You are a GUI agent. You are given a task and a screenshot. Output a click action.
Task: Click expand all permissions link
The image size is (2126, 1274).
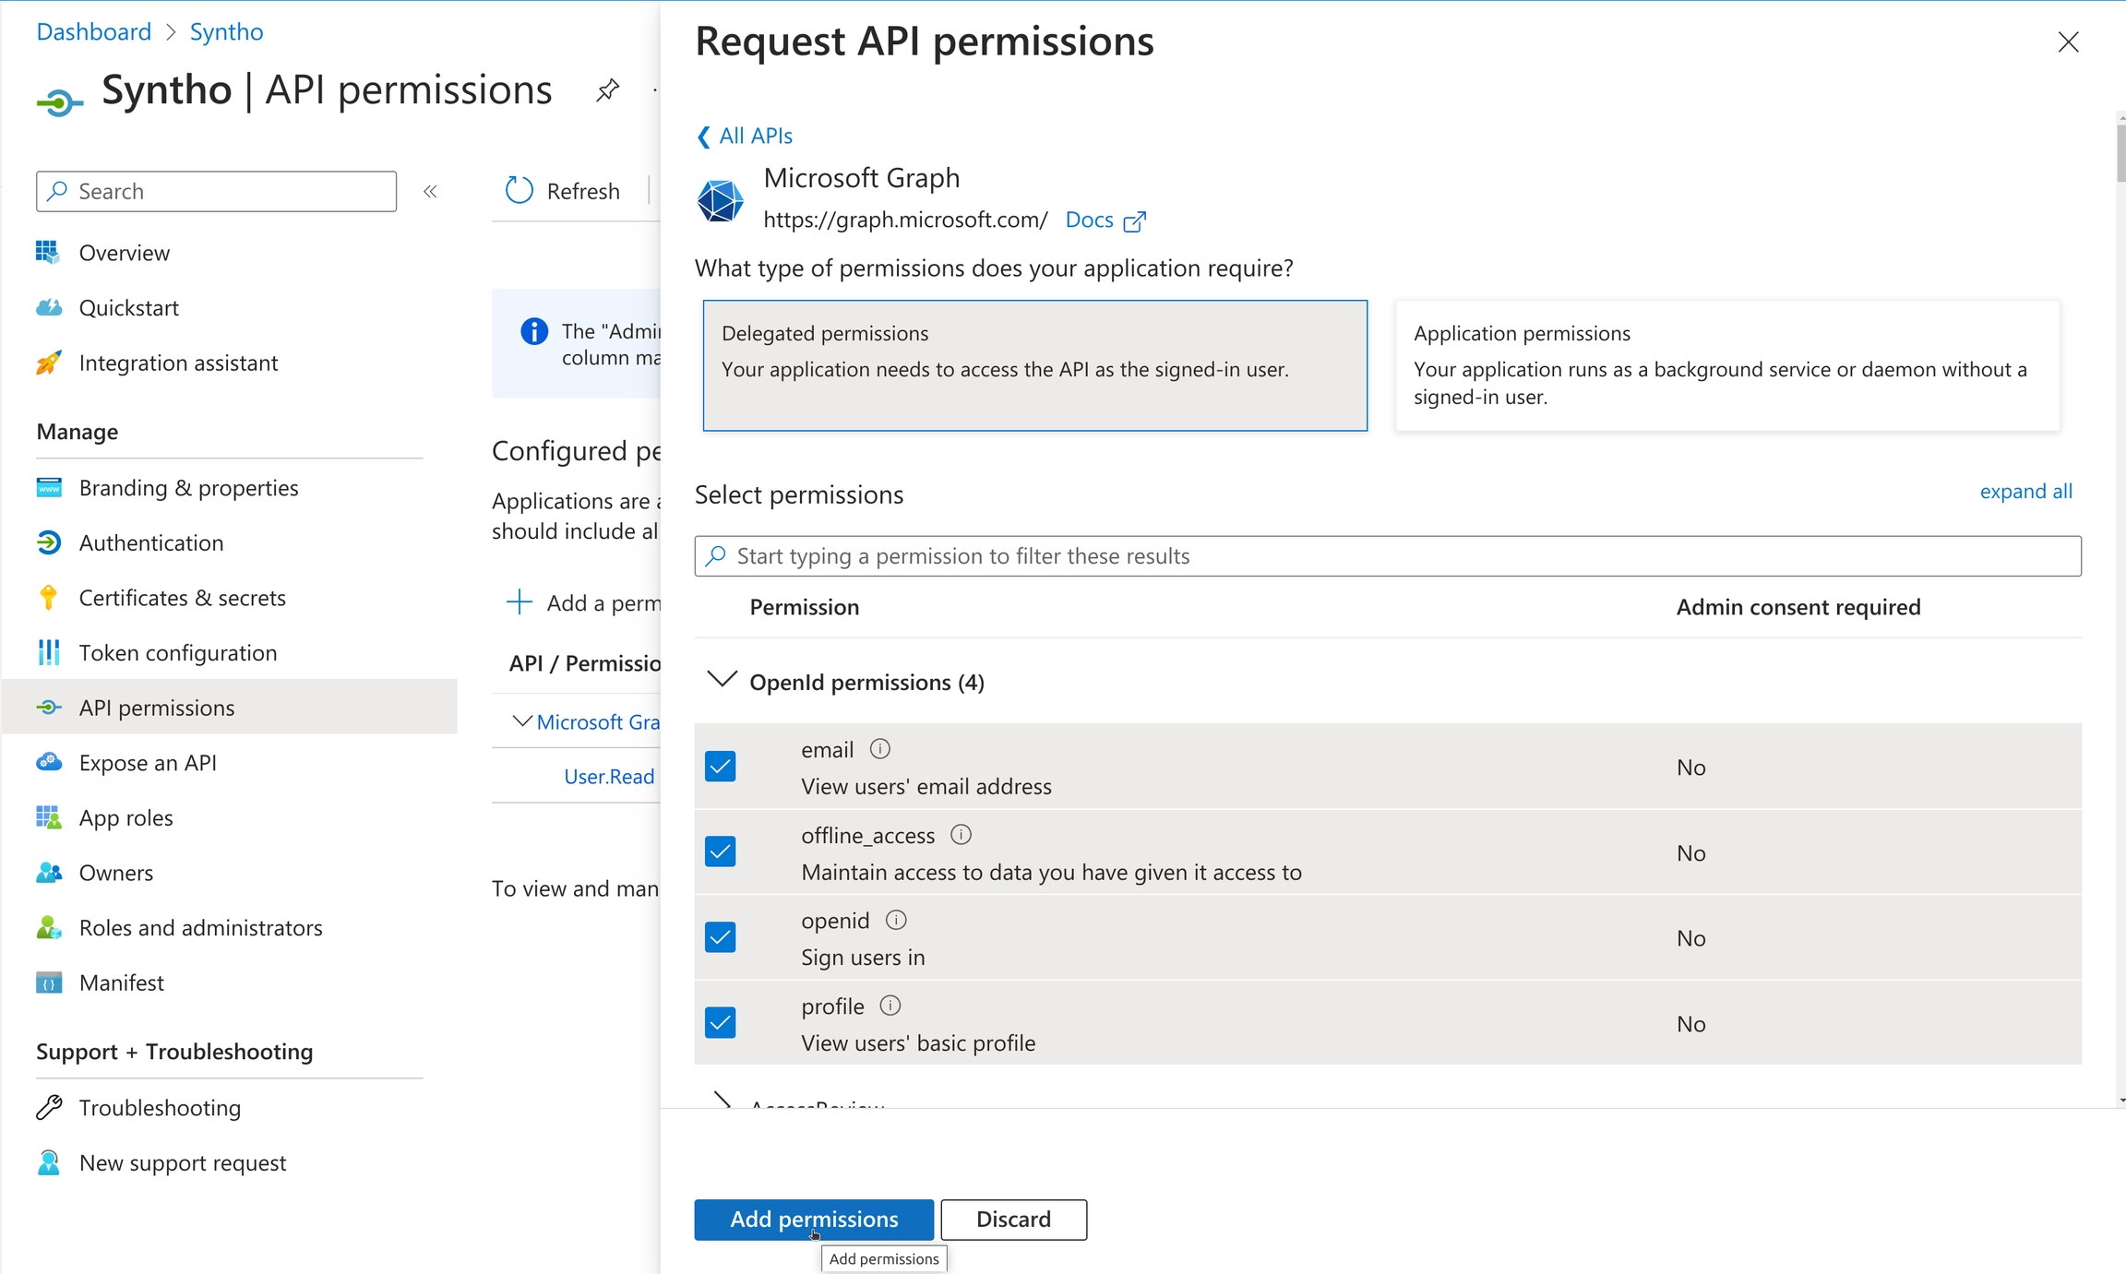pos(2025,492)
